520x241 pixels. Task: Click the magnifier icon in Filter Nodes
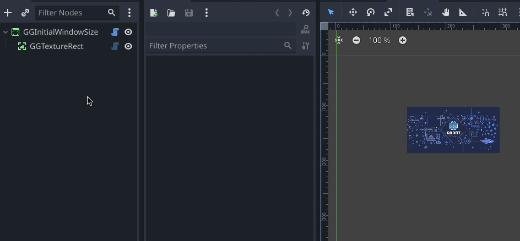tap(111, 13)
